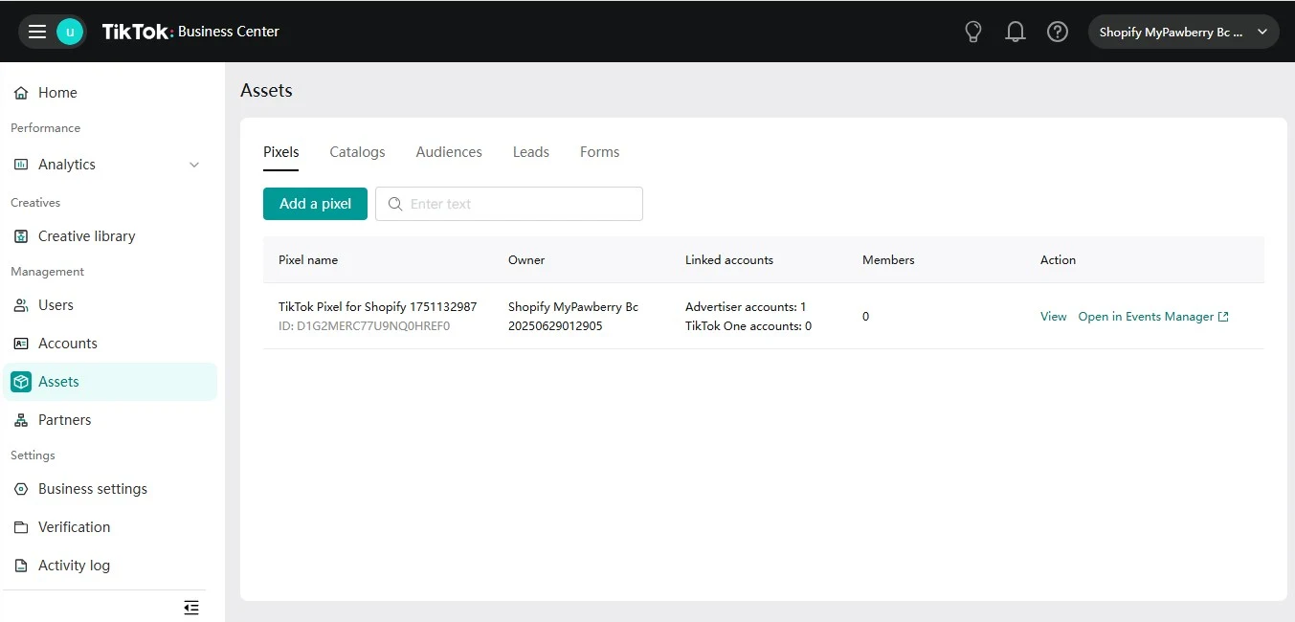Click the lightbulb tips icon

click(x=973, y=32)
